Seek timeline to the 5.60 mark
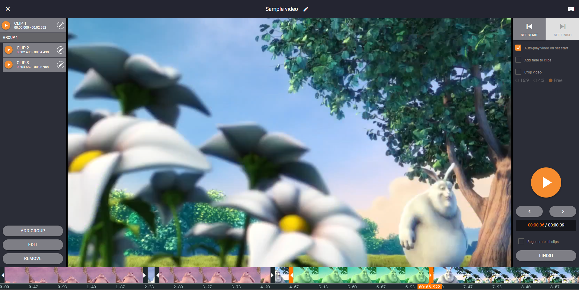 pos(352,287)
